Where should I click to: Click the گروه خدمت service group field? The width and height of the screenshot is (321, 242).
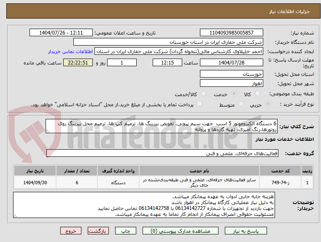coord(162,153)
